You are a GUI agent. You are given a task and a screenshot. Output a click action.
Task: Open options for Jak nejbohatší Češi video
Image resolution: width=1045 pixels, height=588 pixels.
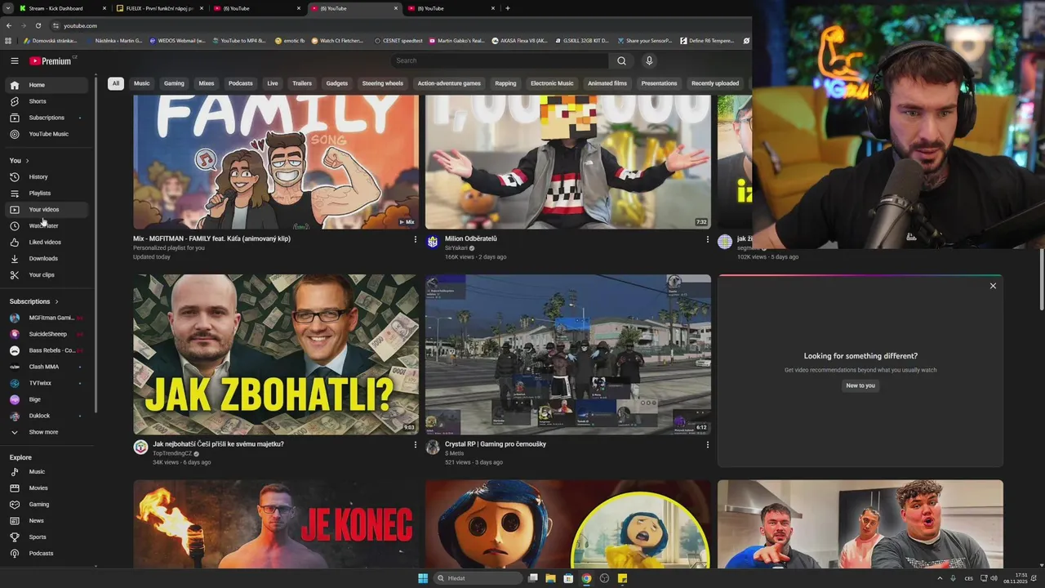click(x=415, y=445)
